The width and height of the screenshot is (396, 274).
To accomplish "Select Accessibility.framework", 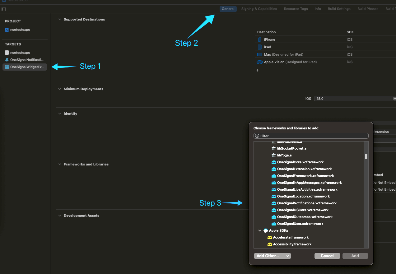I will pos(292,244).
